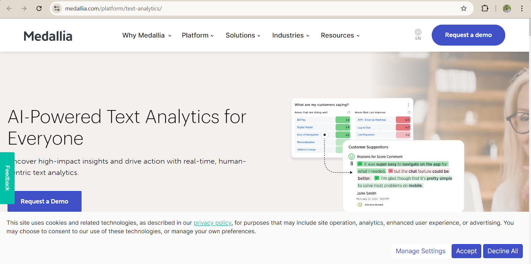The image size is (531, 264).
Task: Expand the Resources menu
Action: click(x=340, y=35)
